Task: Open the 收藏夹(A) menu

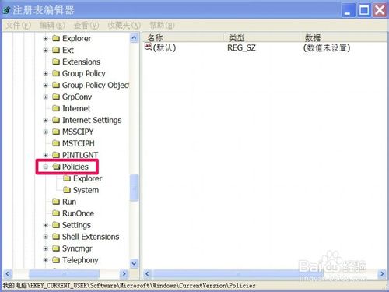Action: [124, 26]
